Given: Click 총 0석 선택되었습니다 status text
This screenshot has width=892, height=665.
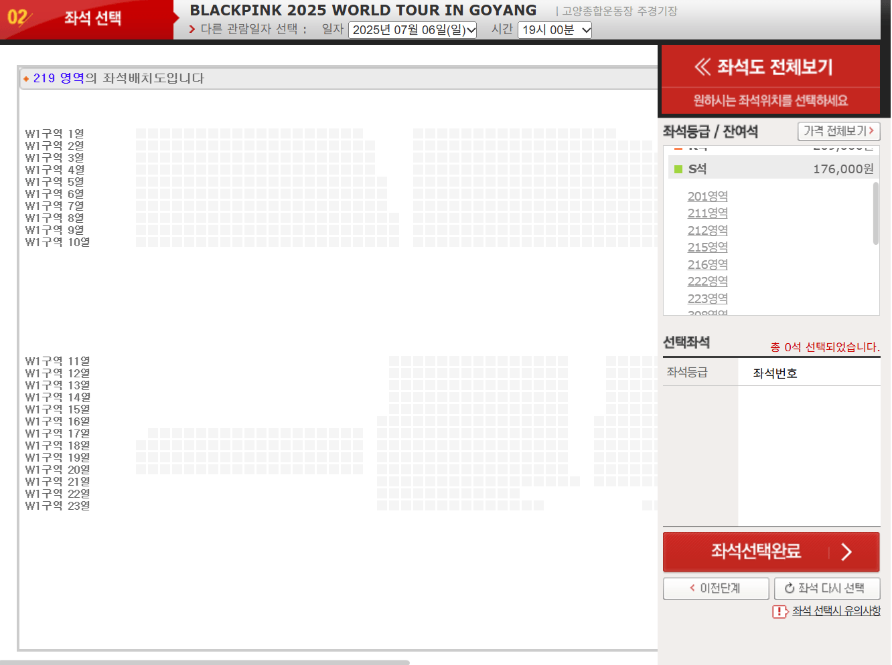Looking at the screenshot, I should pyautogui.click(x=825, y=347).
